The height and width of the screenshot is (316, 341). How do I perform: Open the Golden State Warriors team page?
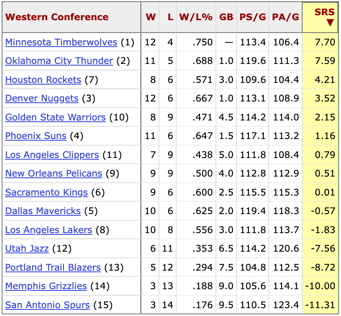tap(55, 117)
